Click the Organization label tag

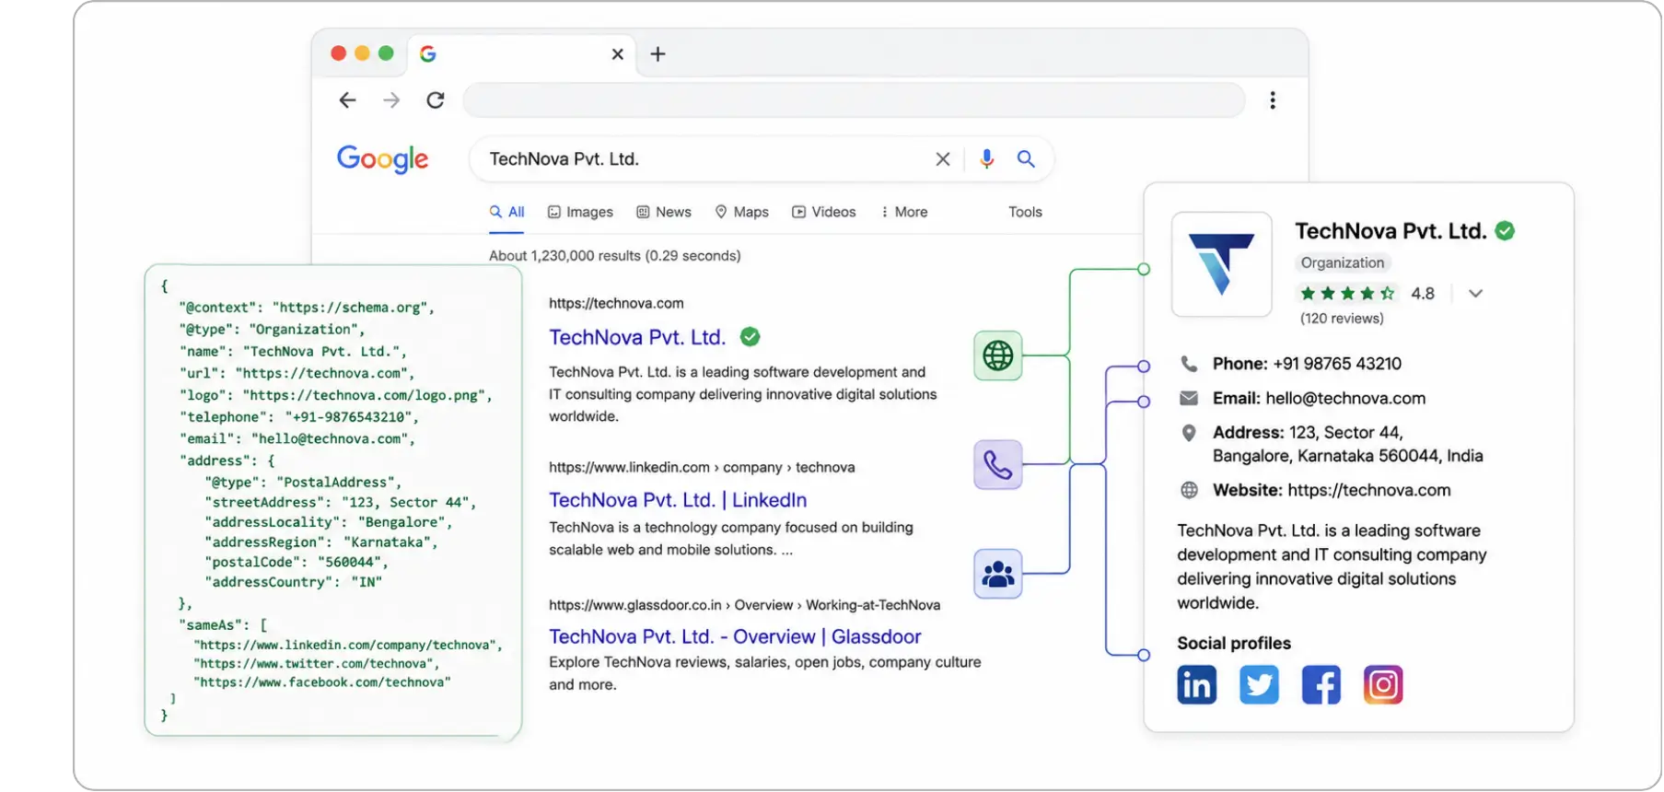point(1343,263)
